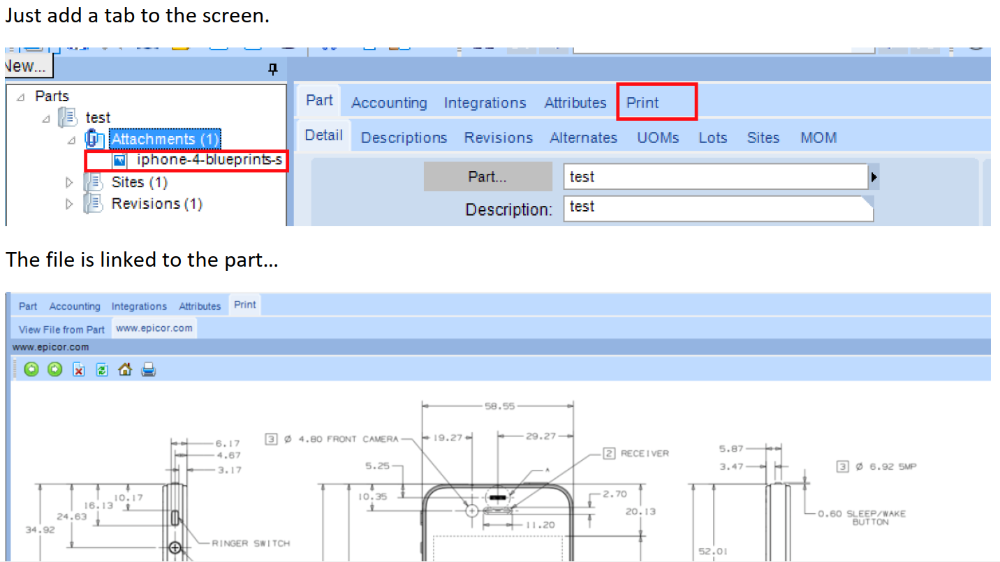Select Sites (1) in the tree
This screenshot has height=562, width=1000.
140,182
